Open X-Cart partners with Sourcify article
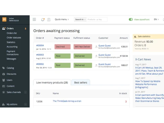 [x=150, y=98]
